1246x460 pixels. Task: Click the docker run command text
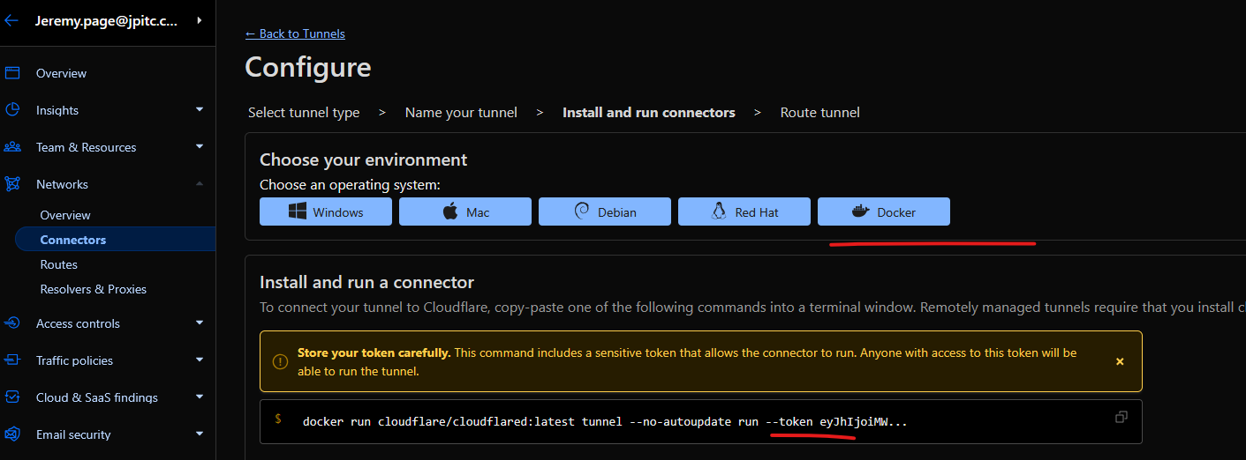pyautogui.click(x=605, y=422)
